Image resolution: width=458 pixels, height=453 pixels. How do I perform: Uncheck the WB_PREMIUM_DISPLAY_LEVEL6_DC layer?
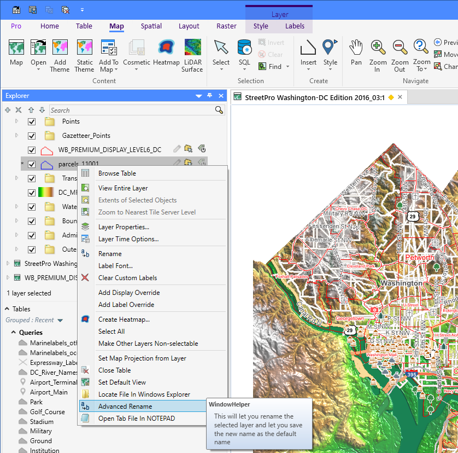pos(32,149)
